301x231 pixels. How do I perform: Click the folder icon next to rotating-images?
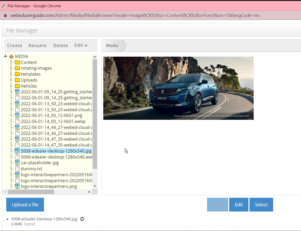[17, 68]
